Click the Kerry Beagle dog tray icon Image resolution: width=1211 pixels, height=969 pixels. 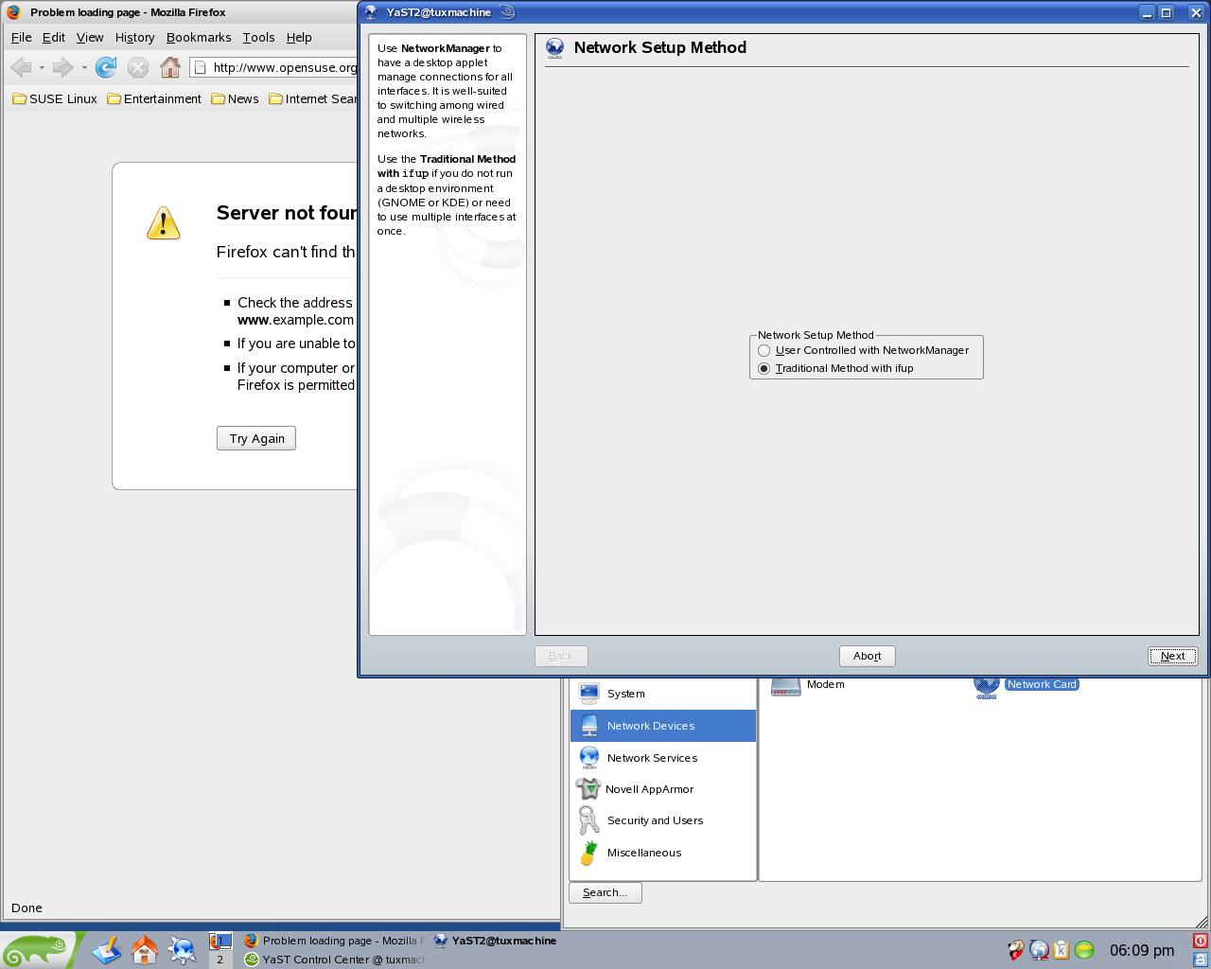1015,949
